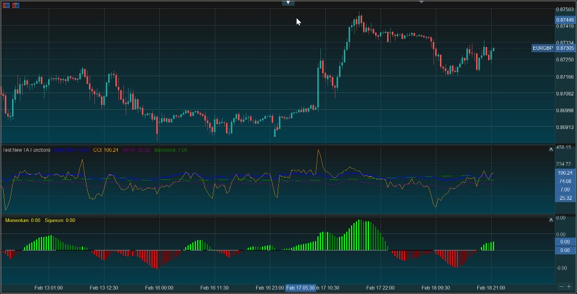The height and width of the screenshot is (294, 577).
Task: Click the 74.68 value tag on indicator axis
Action: pos(565,181)
